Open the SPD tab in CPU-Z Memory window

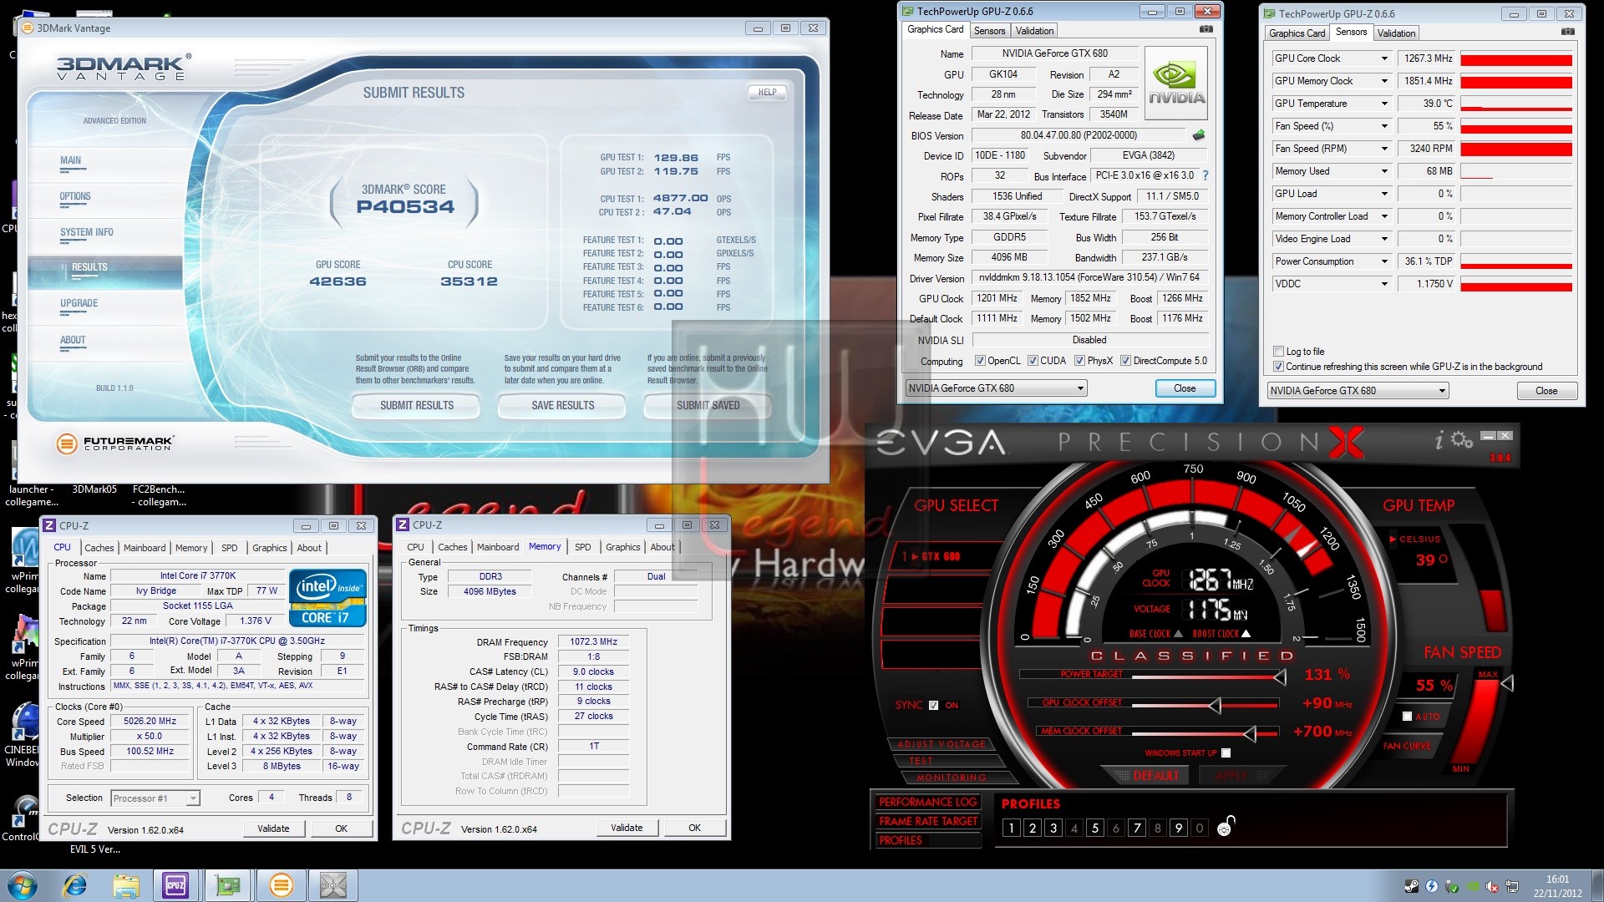click(x=582, y=547)
